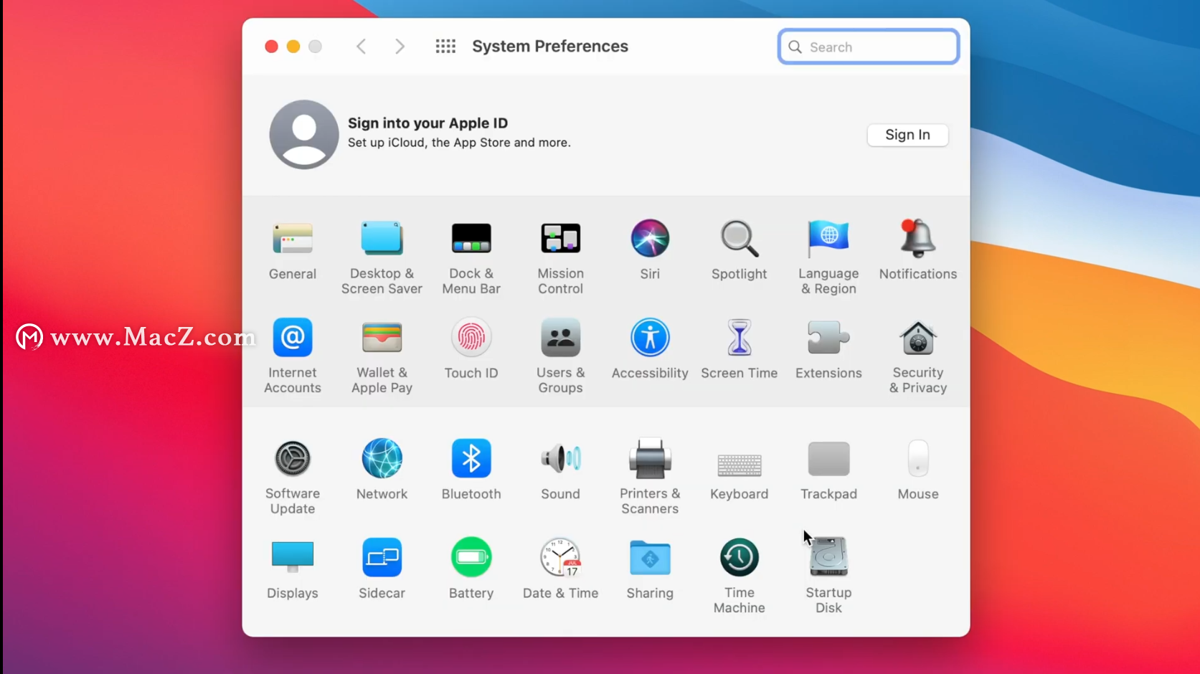
Task: Open Screen Time settings
Action: pos(739,338)
